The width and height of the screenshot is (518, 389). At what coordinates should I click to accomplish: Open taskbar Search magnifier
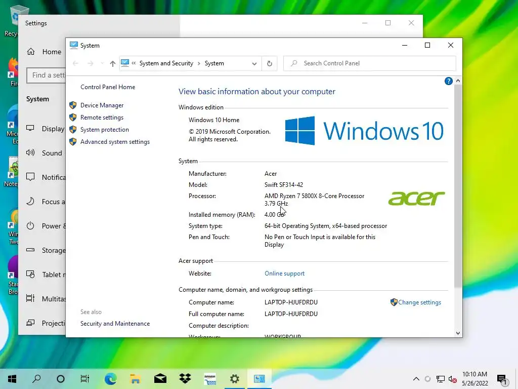coord(36,379)
